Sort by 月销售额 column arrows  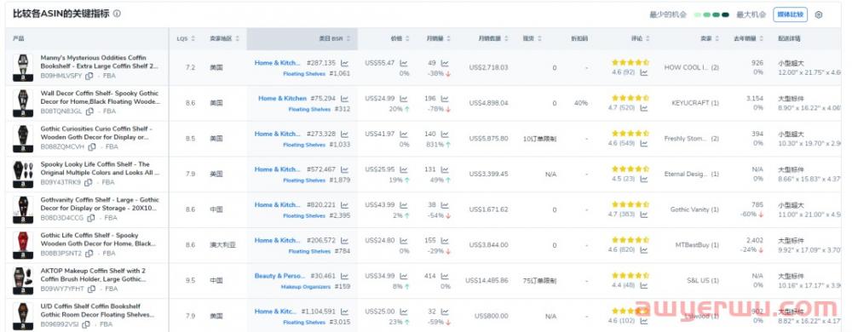coord(506,39)
